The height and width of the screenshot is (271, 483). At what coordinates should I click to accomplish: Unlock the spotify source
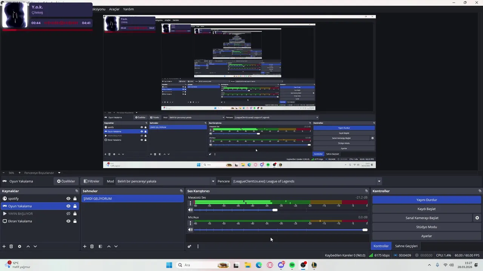75,199
